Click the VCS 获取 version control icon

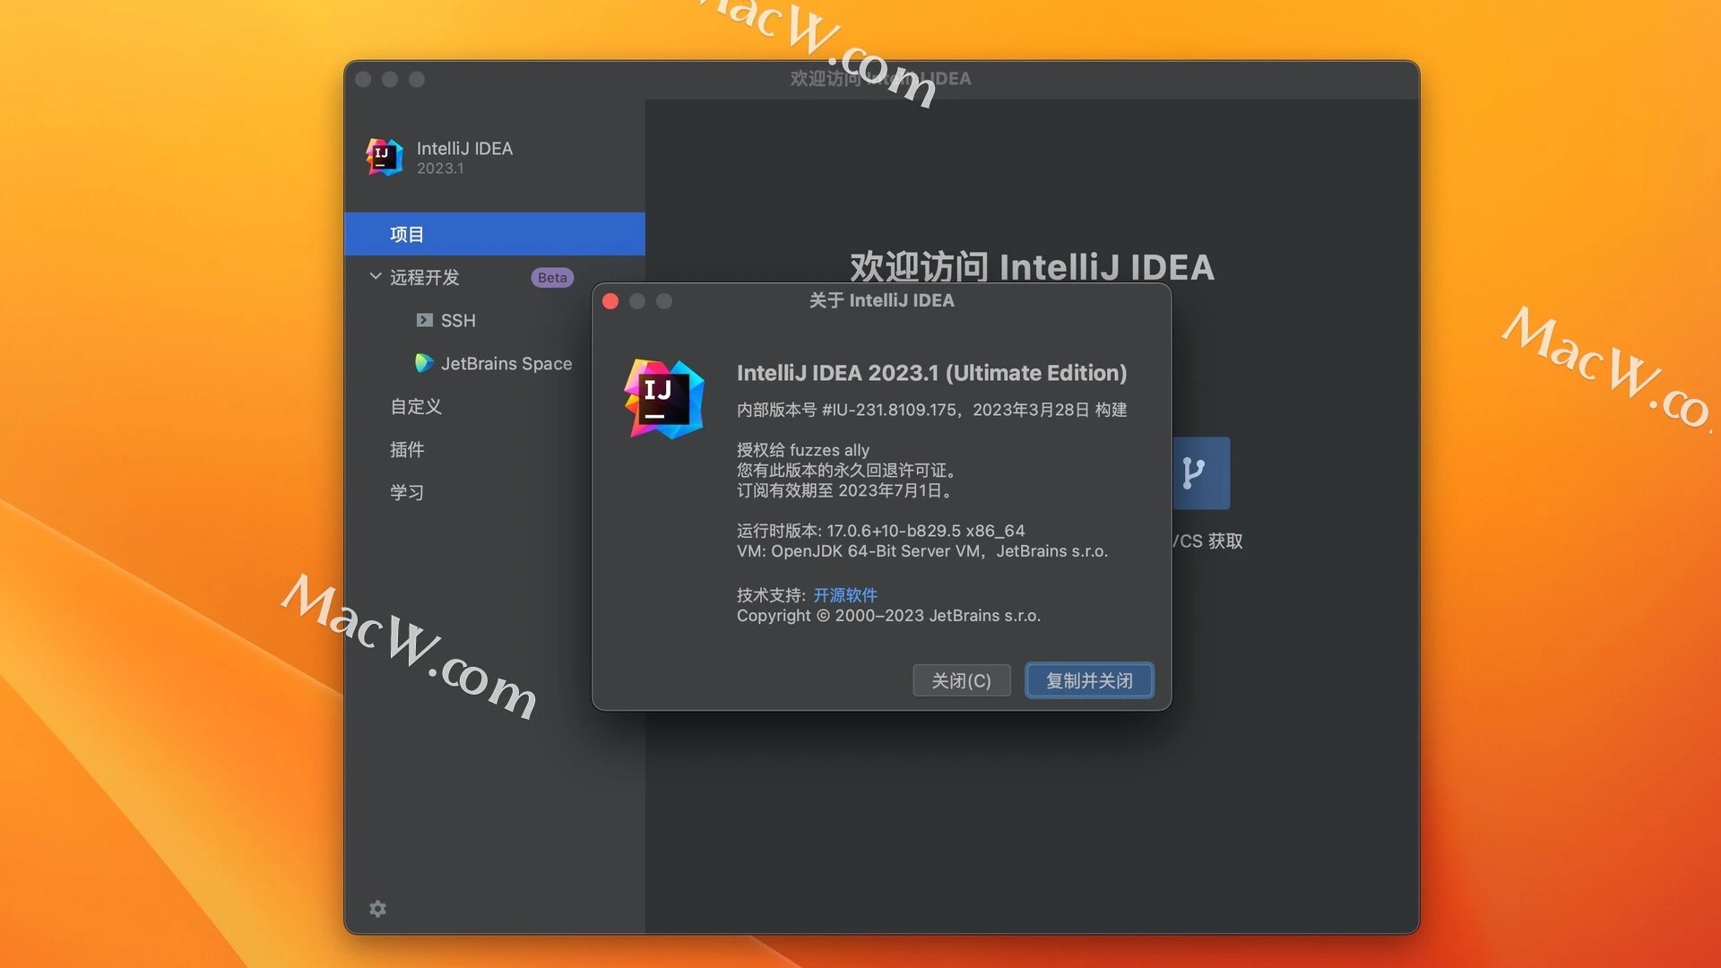tap(1201, 472)
